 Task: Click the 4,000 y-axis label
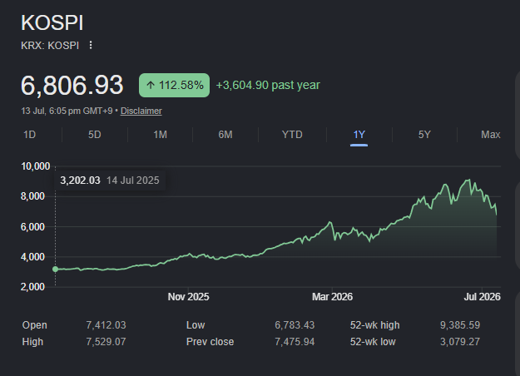32,257
